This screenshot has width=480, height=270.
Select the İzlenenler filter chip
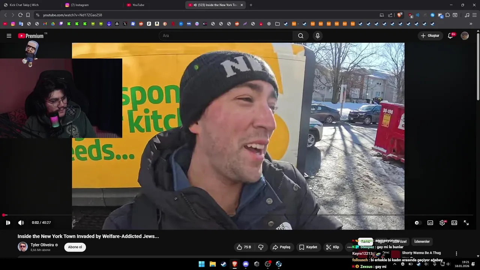coord(422,241)
